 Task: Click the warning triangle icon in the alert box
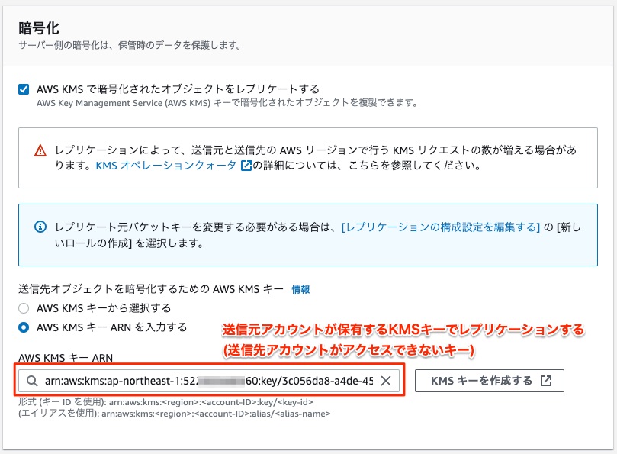click(x=40, y=150)
